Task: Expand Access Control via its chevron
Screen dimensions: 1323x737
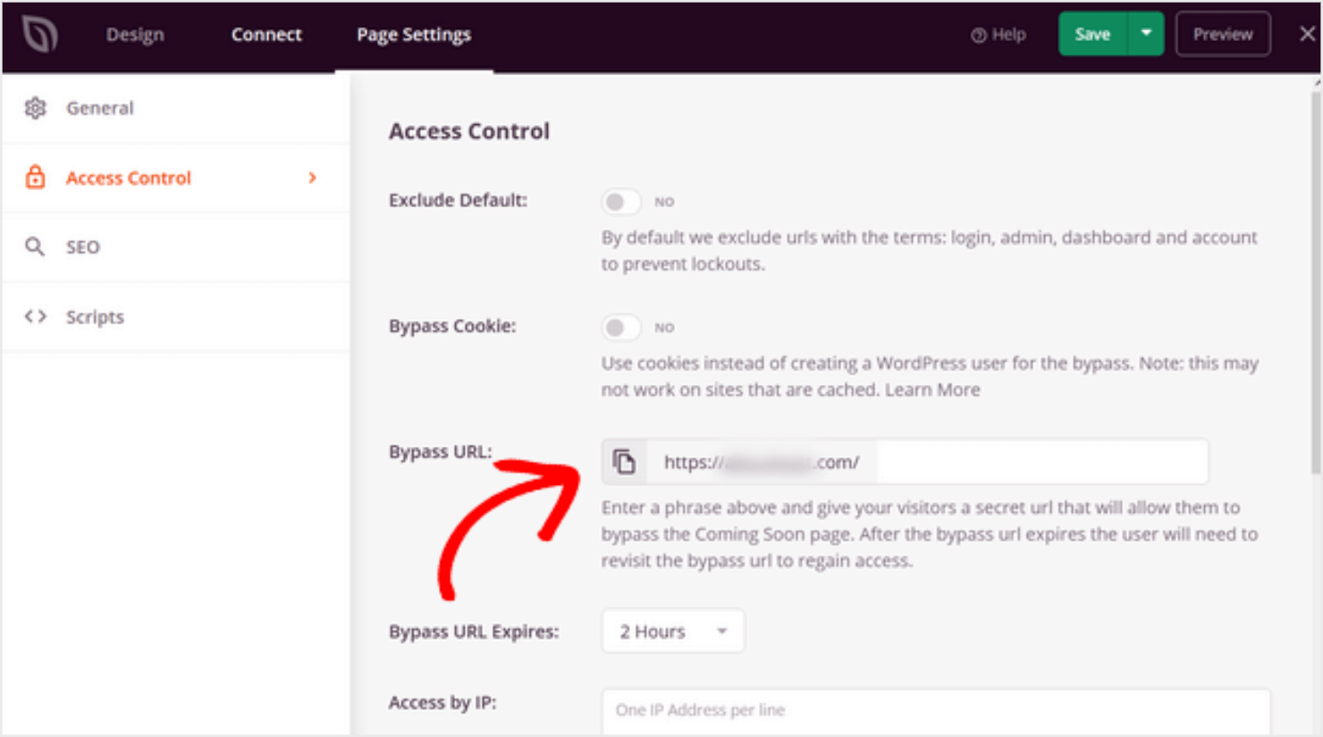Action: (312, 178)
